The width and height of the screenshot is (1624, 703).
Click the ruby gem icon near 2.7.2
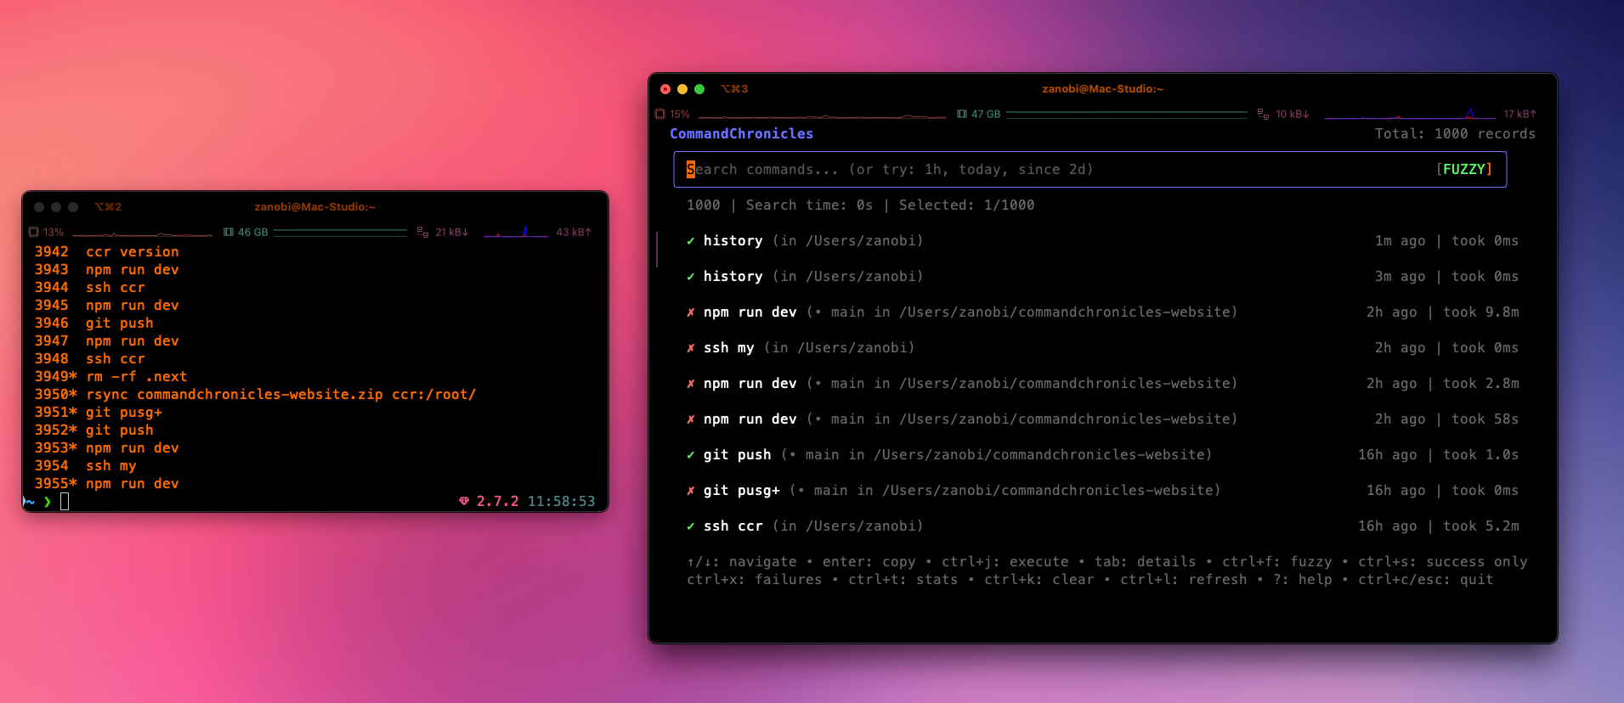point(464,501)
